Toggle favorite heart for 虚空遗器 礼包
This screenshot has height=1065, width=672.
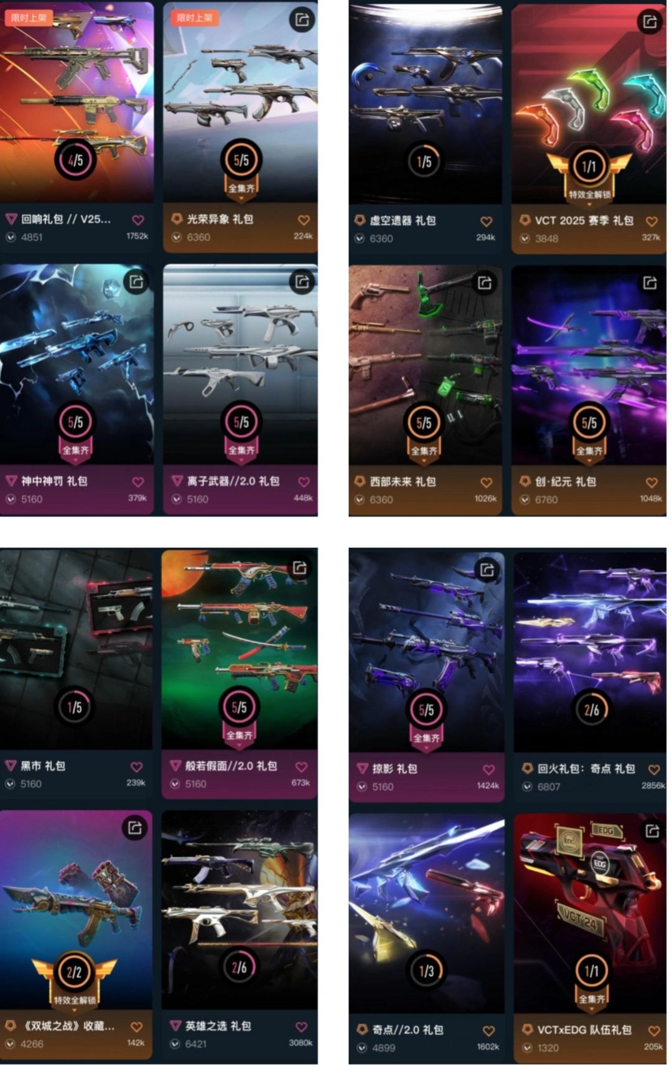coord(486,221)
